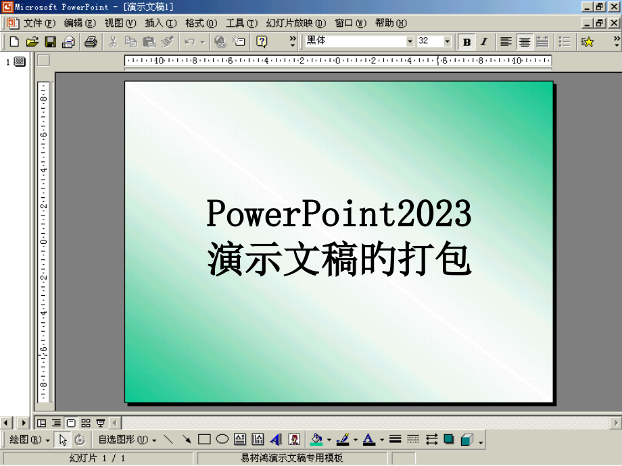The width and height of the screenshot is (622, 466).
Task: Click the Free Rotate tool
Action: pos(80,440)
